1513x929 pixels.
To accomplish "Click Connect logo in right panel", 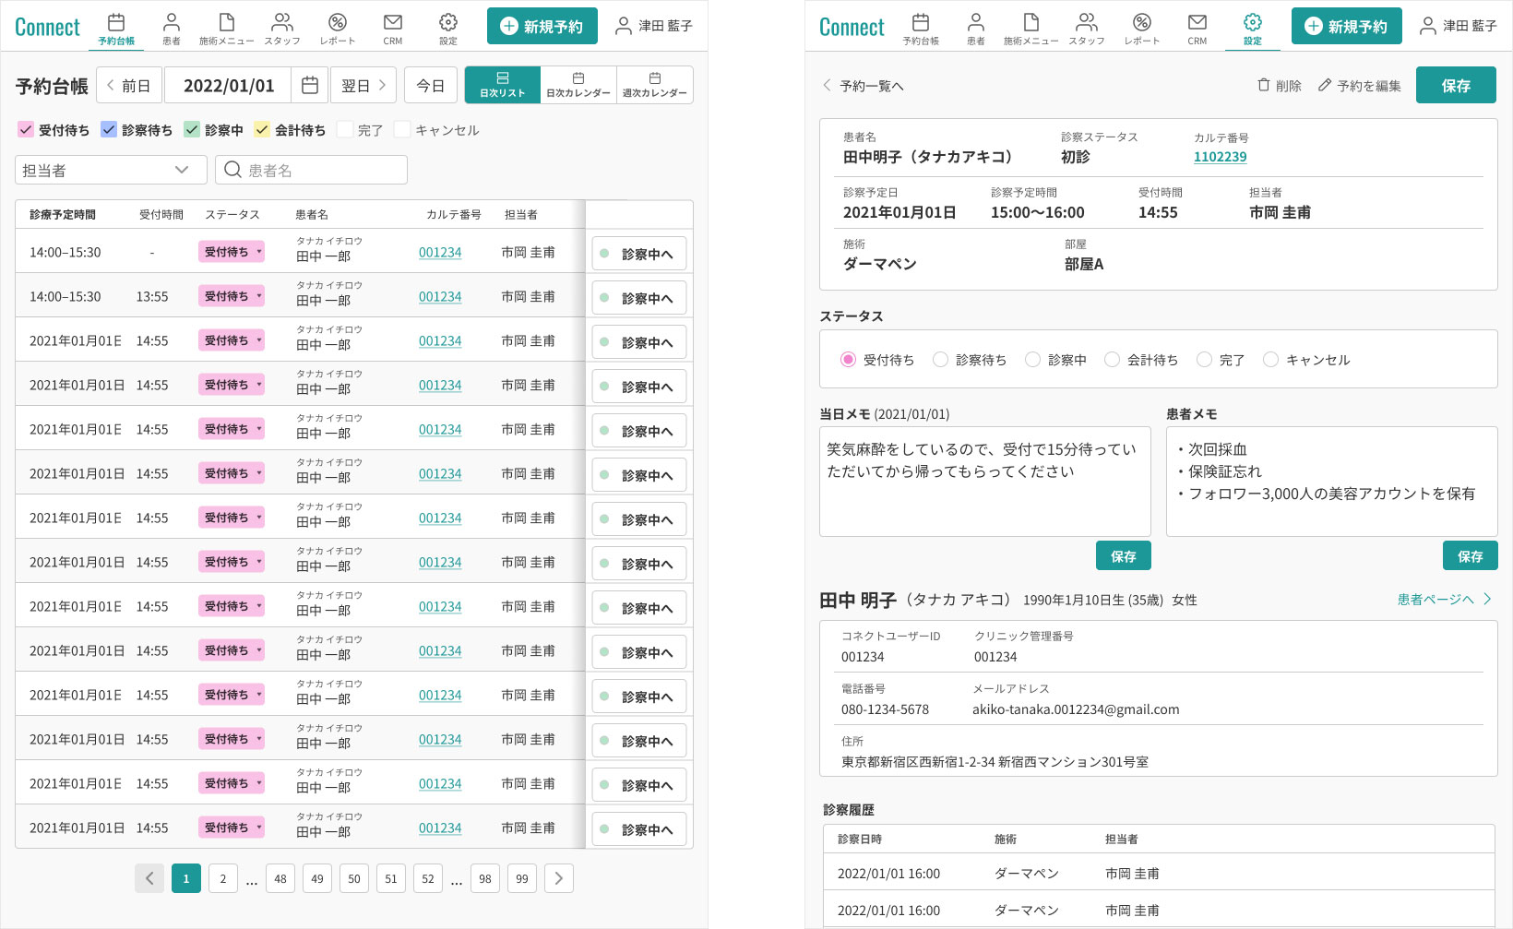I will pos(852,27).
